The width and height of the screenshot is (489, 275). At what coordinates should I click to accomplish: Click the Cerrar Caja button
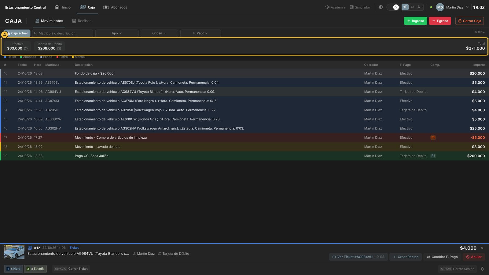[469, 21]
